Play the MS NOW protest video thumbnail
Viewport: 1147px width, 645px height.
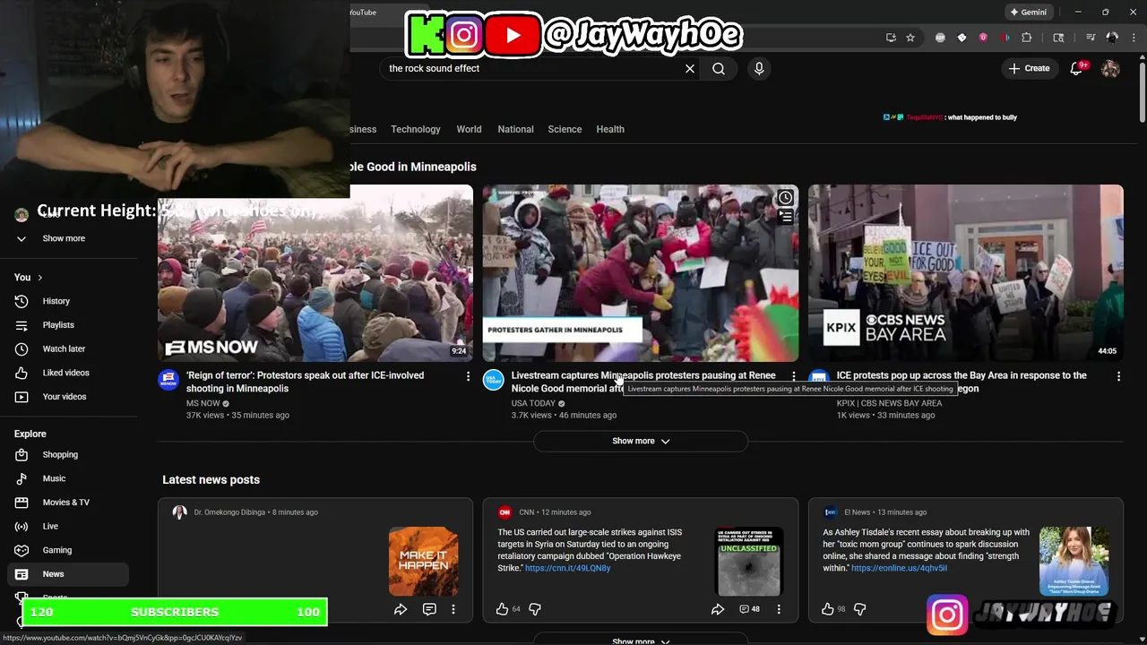click(315, 273)
